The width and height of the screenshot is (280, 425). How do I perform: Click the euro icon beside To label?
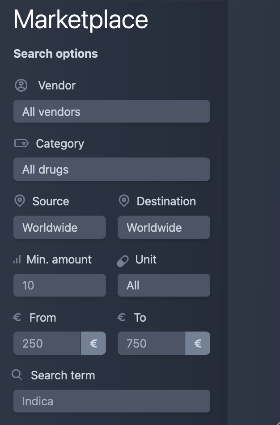[x=121, y=317]
